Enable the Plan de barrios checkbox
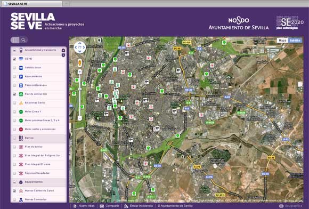The width and height of the screenshot is (309, 209). pyautogui.click(x=14, y=147)
